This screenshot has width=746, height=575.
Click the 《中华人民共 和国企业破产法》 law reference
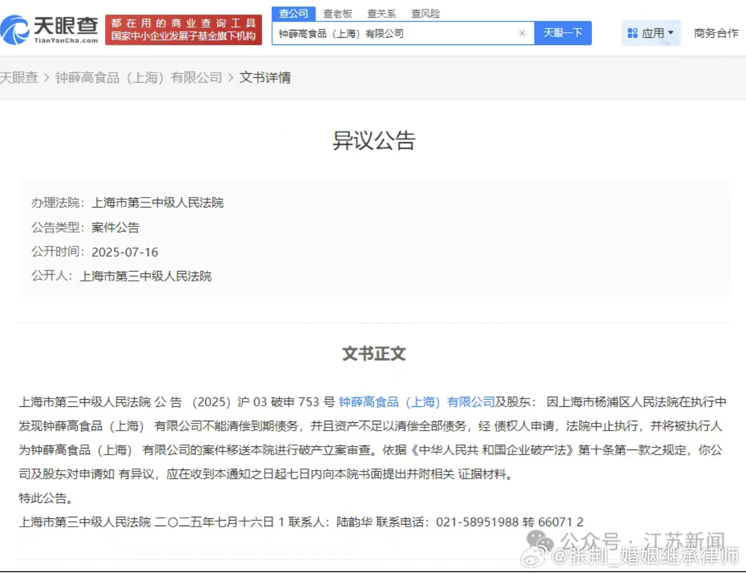point(491,450)
